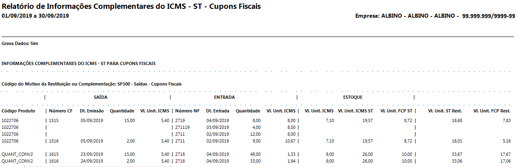Select the SAÍDA group header
Screen dimensions: 518x167
100,97
